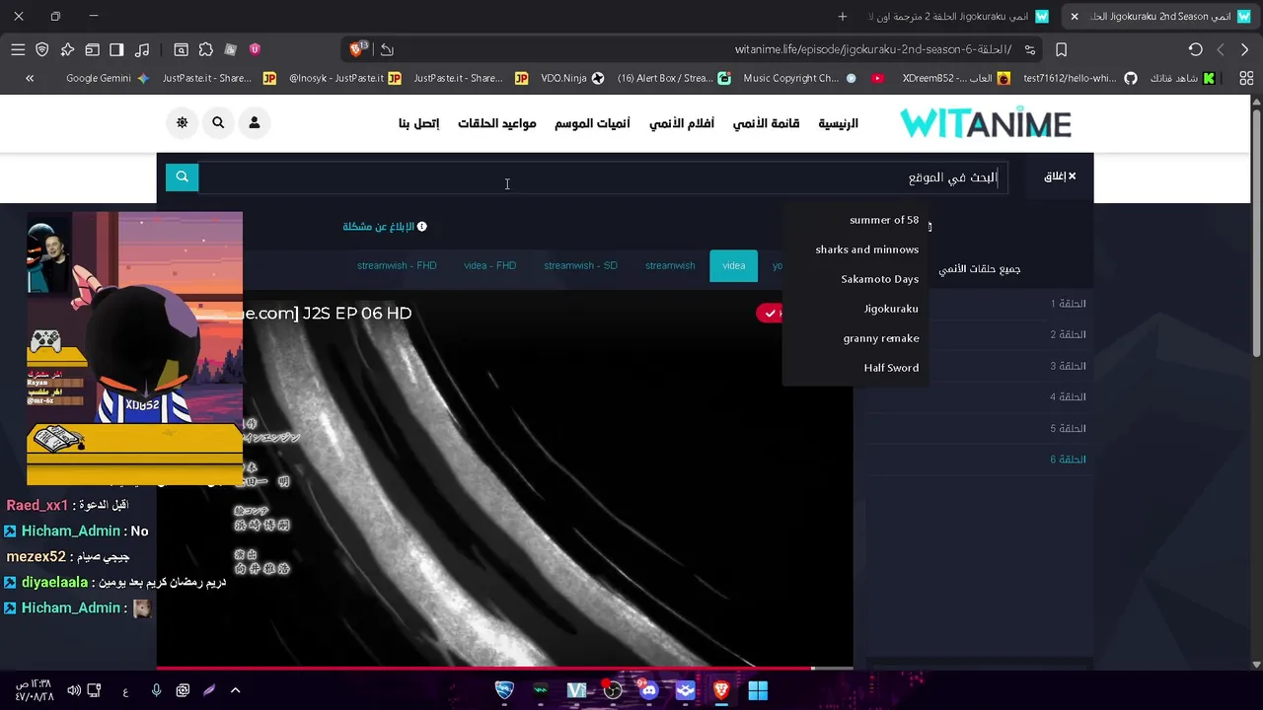This screenshot has width=1263, height=710.
Task: Open the VDO.Ninja bookmark
Action: pos(571,78)
